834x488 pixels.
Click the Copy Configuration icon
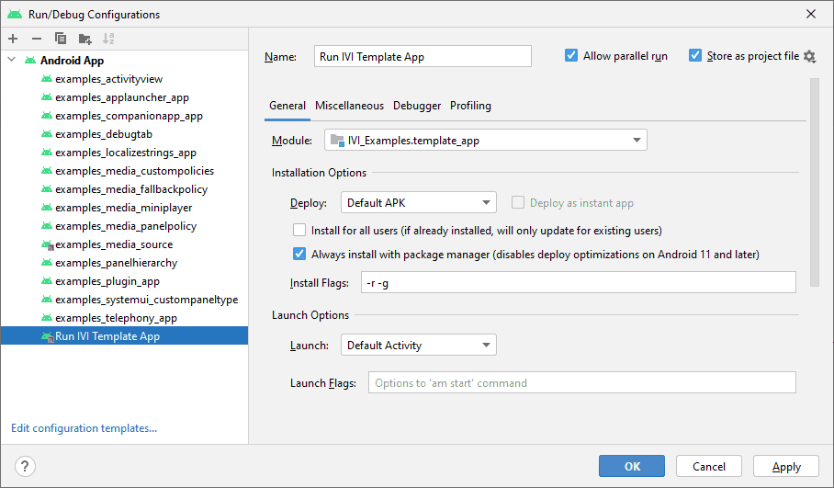(61, 39)
